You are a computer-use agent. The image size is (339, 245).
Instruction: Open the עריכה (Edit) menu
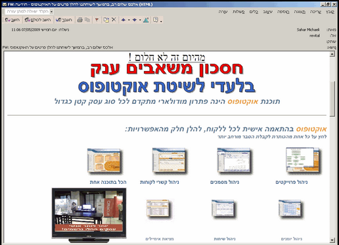pos(315,12)
